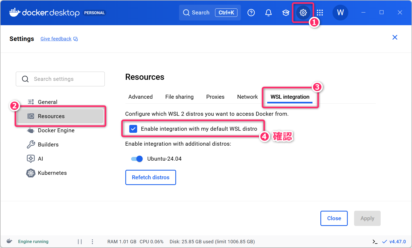Viewport: 412px width, 248px height.
Task: Close Settings with the blue X
Action: 395,37
